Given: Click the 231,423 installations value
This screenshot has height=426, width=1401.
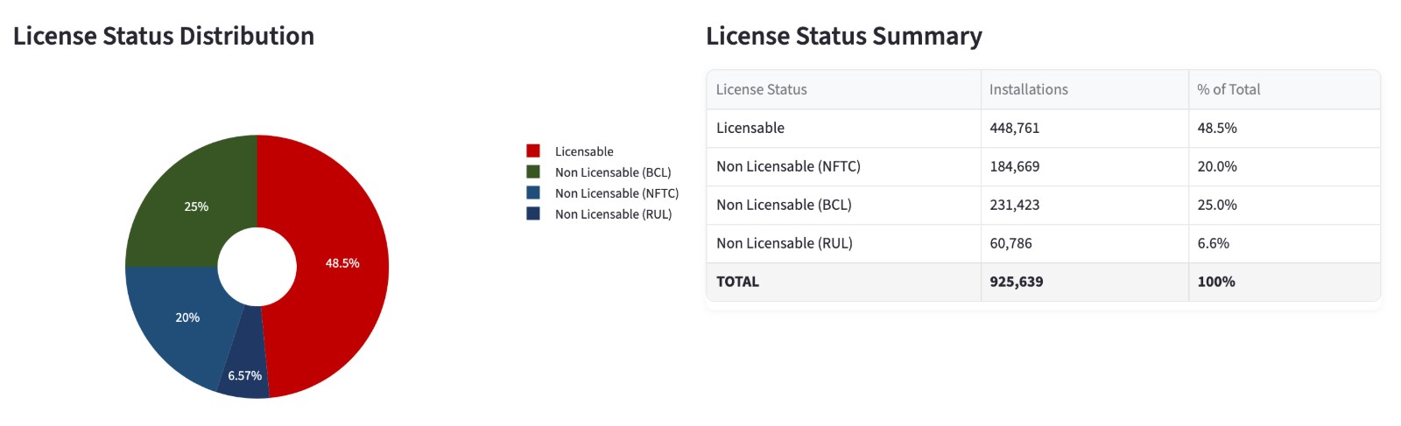Looking at the screenshot, I should [x=1015, y=205].
